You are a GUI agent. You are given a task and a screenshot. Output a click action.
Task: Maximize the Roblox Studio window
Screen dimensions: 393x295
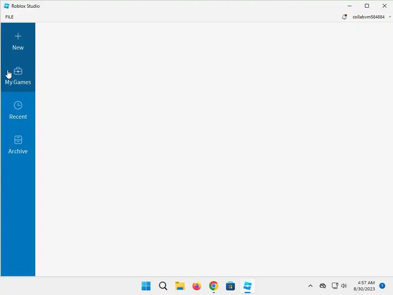367,6
